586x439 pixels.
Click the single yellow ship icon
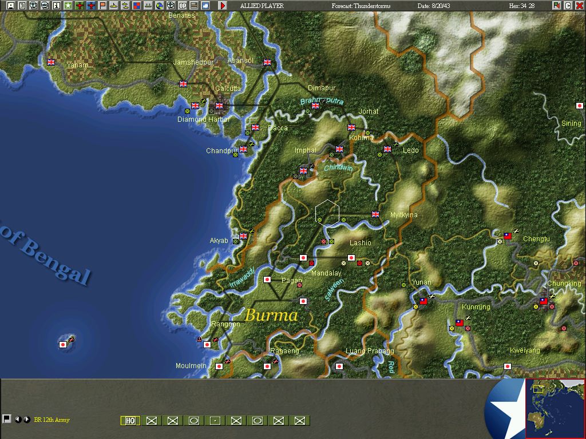pos(114,6)
